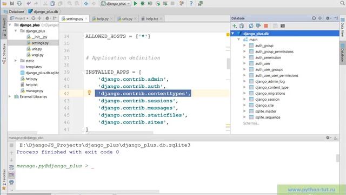Collapse django_plus.db data source node
Viewport: 346px width, 195px height.
232,34
